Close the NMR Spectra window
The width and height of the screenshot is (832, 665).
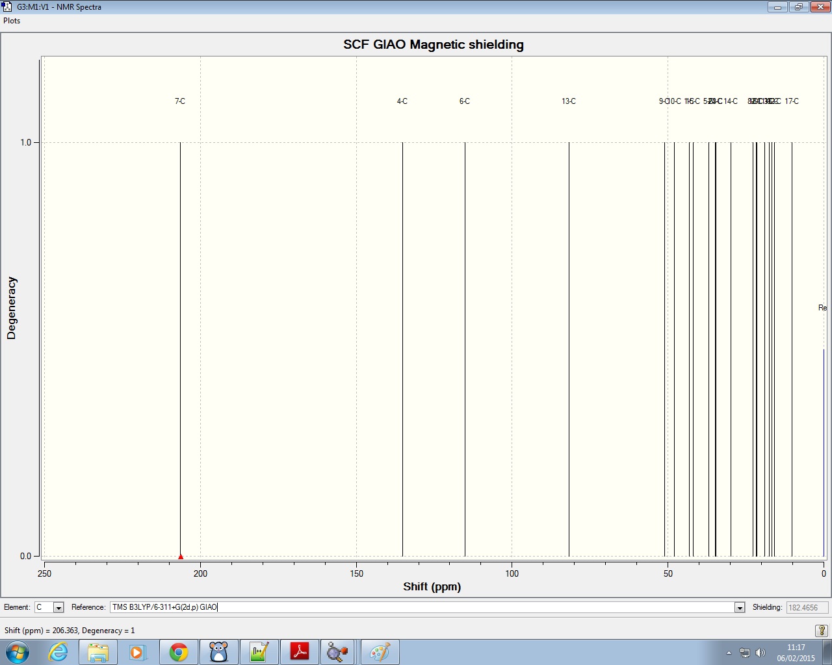point(819,7)
